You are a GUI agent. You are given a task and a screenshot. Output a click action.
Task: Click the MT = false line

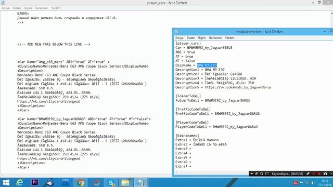coord(185,61)
